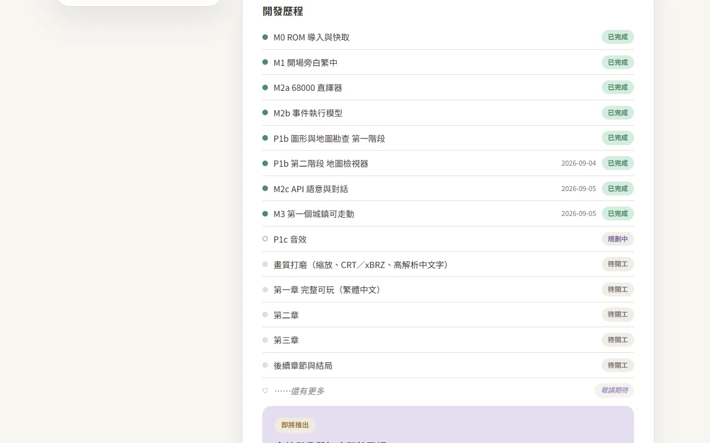The width and height of the screenshot is (710, 443).
Task: Click the 已完成 badge on M1 開場旁白繁中
Action: coord(618,63)
